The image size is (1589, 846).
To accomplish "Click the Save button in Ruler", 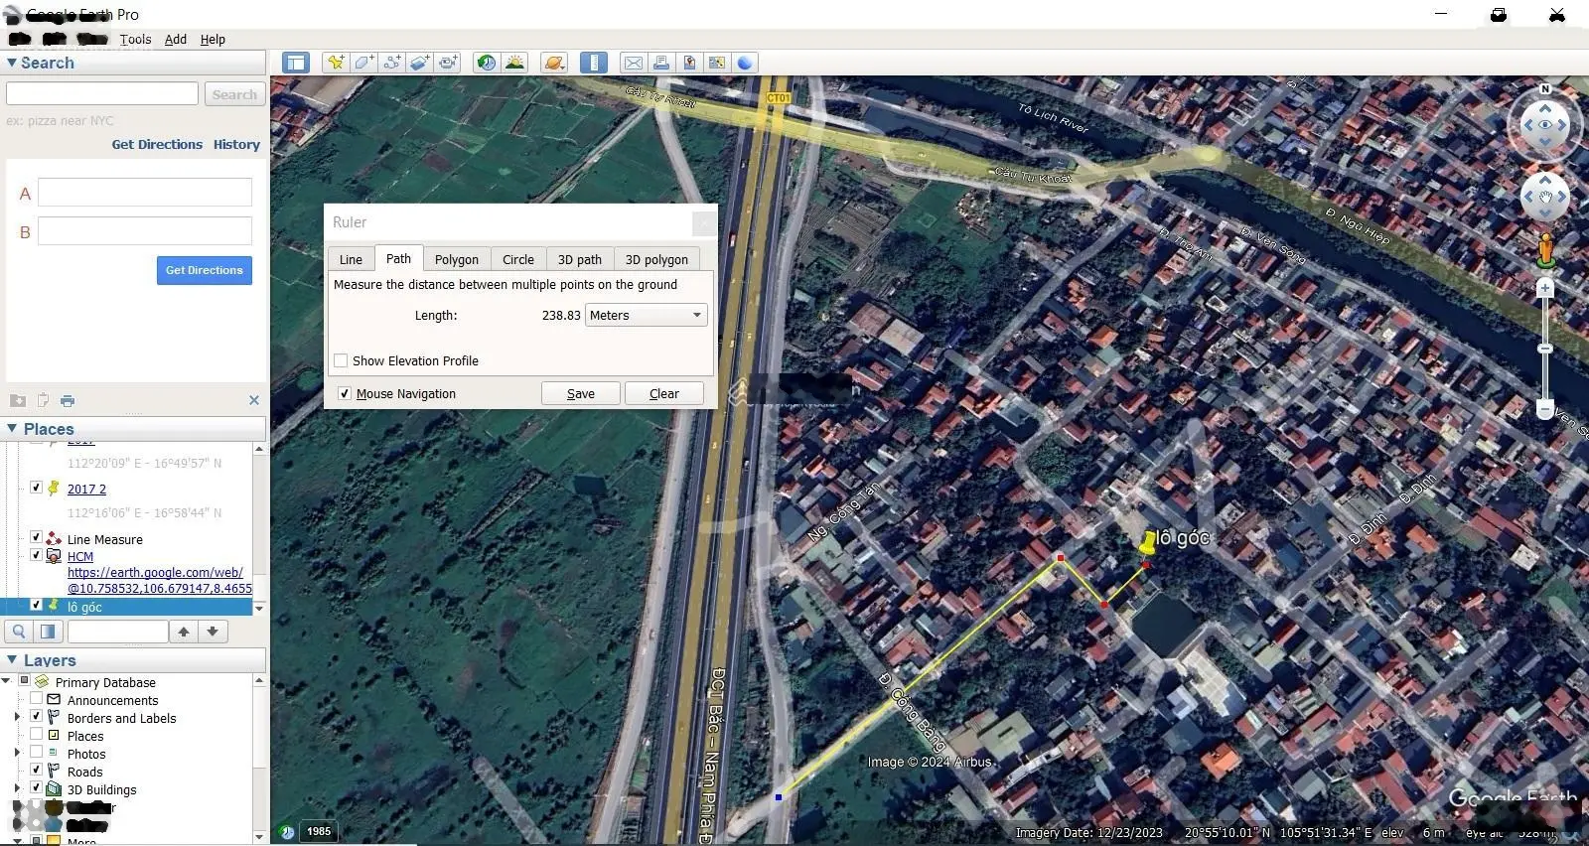I will coord(581,393).
